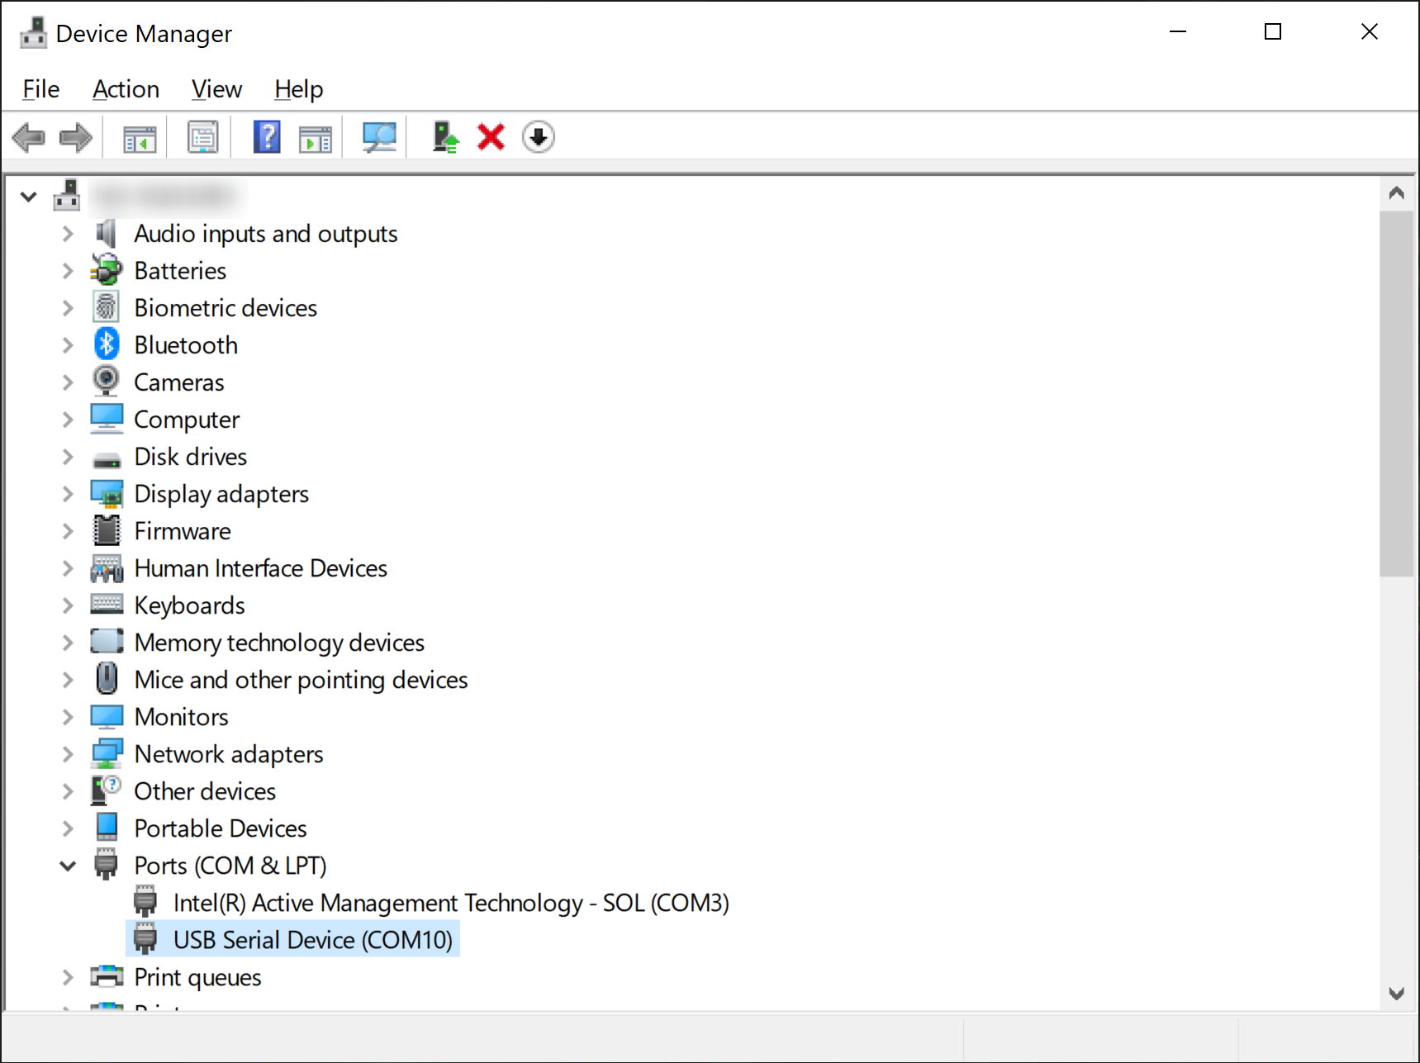Show or hide the console tree icon
Image resolution: width=1420 pixels, height=1063 pixels.
coord(140,137)
